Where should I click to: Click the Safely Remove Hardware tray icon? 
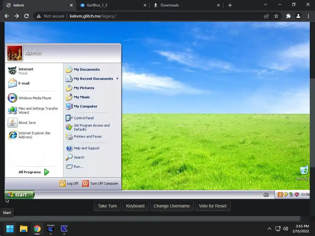291,195
